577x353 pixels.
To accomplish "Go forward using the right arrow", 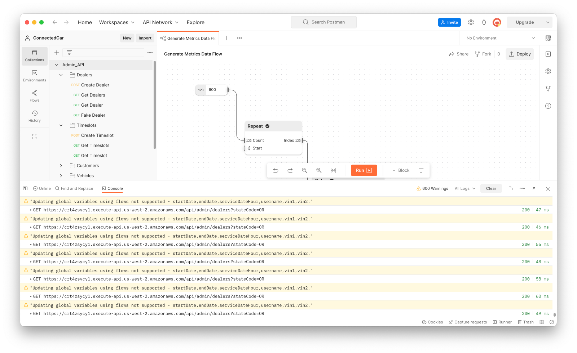I will click(x=66, y=22).
